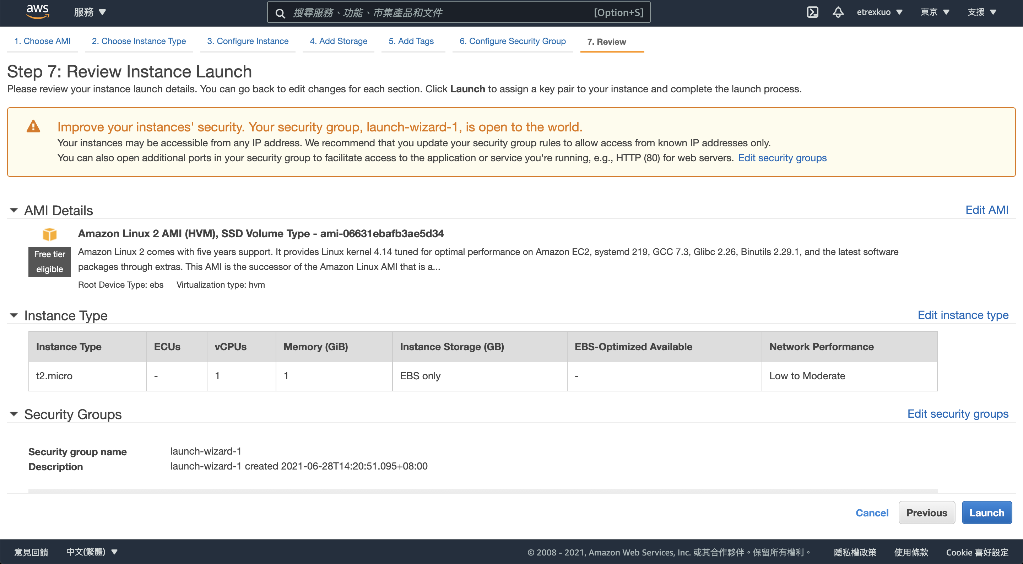
Task: Click the EBS only cell
Action: click(480, 376)
